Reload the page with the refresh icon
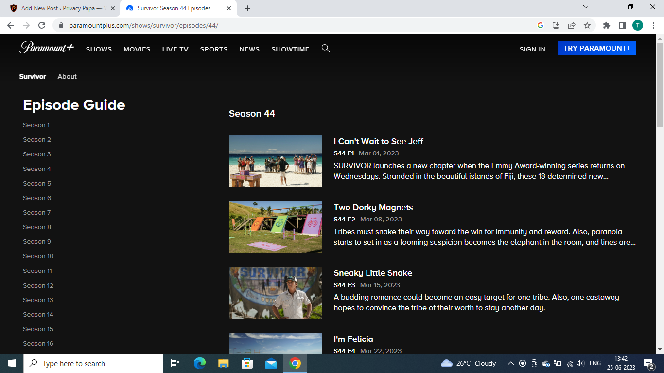The width and height of the screenshot is (664, 373). [42, 25]
